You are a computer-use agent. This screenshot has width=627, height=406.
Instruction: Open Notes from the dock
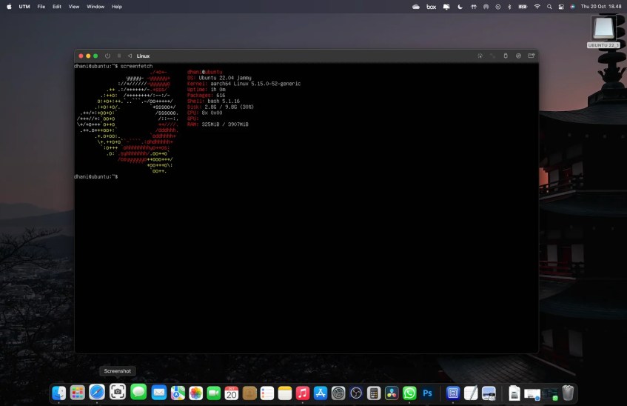(285, 393)
